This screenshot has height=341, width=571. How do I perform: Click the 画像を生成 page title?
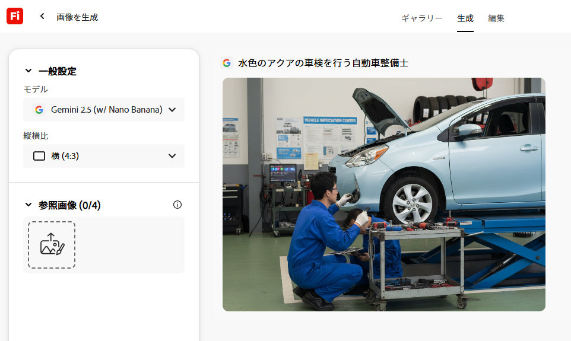click(x=77, y=17)
